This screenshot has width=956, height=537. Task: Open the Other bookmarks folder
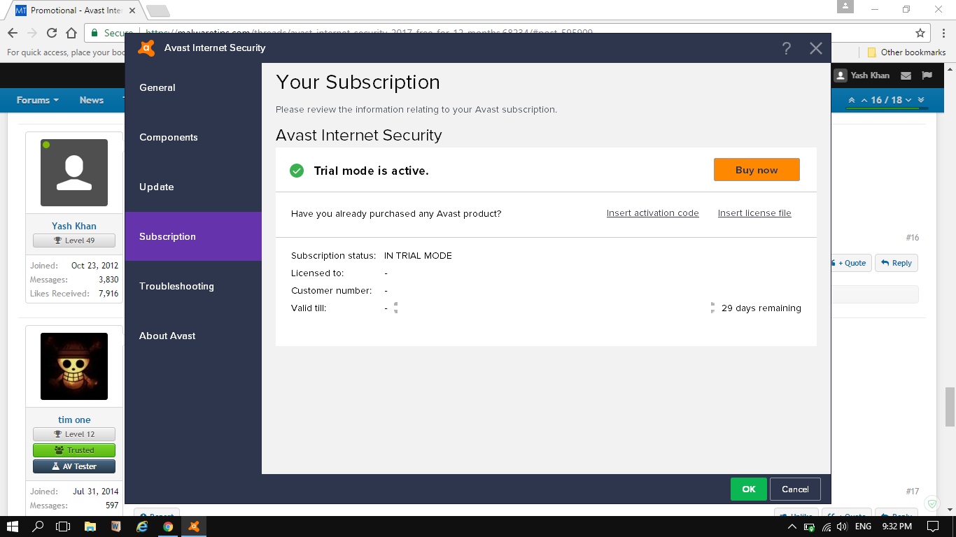click(x=906, y=52)
